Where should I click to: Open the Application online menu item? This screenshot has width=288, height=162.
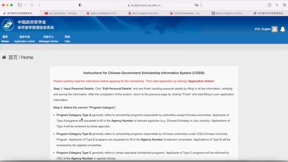[24, 39]
